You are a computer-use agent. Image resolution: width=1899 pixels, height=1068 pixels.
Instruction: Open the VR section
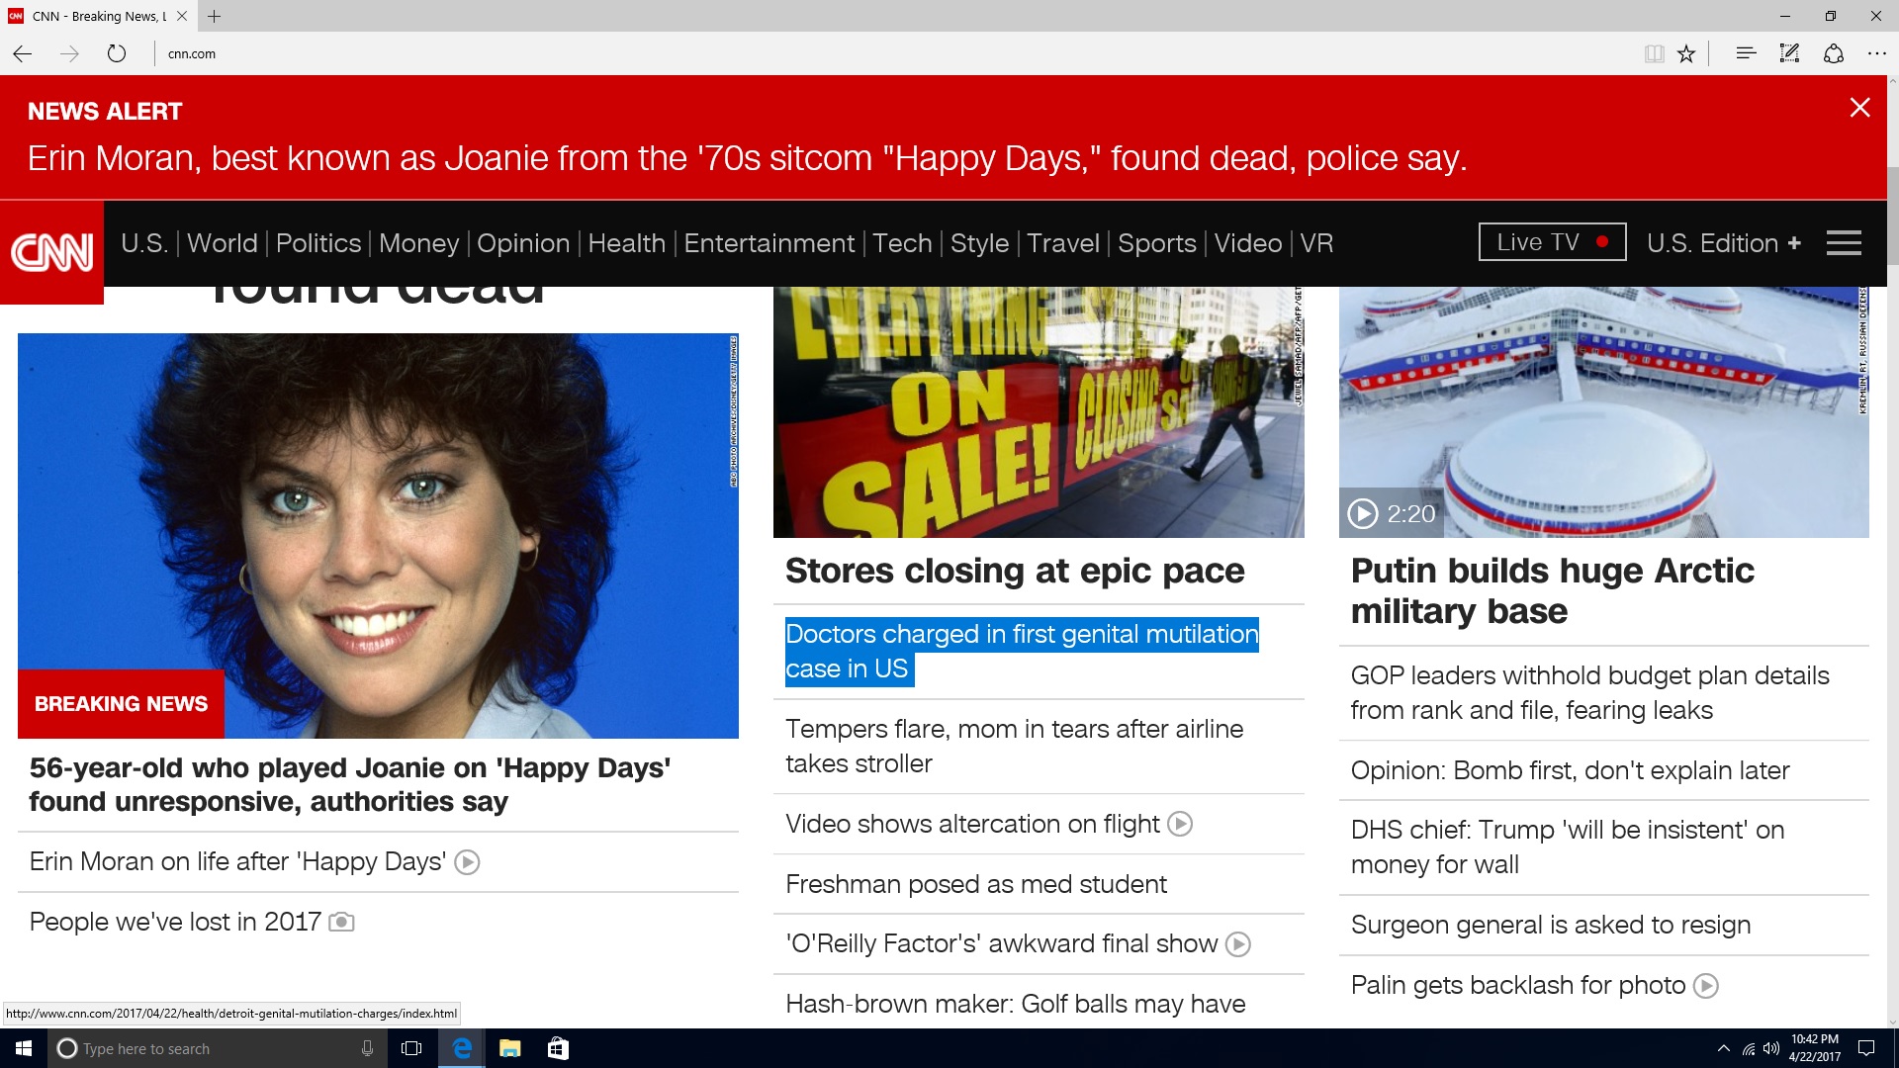1316,243
